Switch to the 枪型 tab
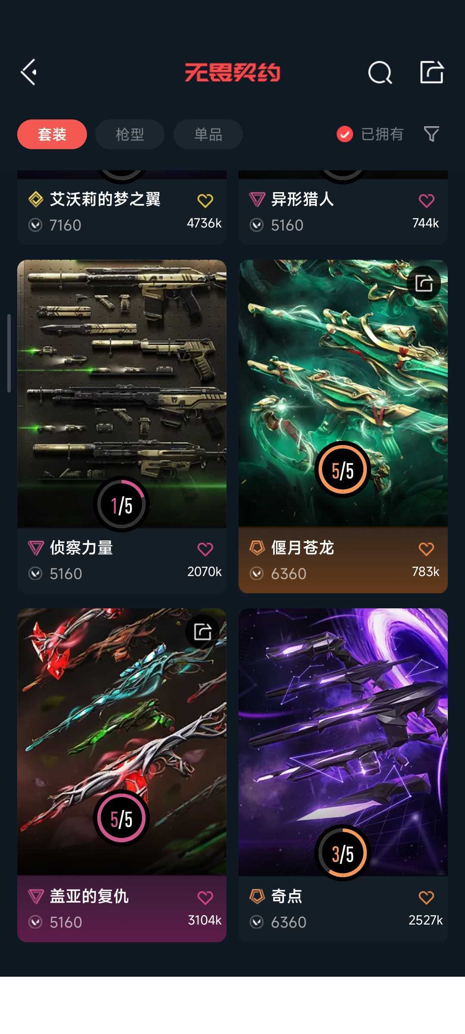Viewport: 465px width, 1034px height. tap(130, 134)
